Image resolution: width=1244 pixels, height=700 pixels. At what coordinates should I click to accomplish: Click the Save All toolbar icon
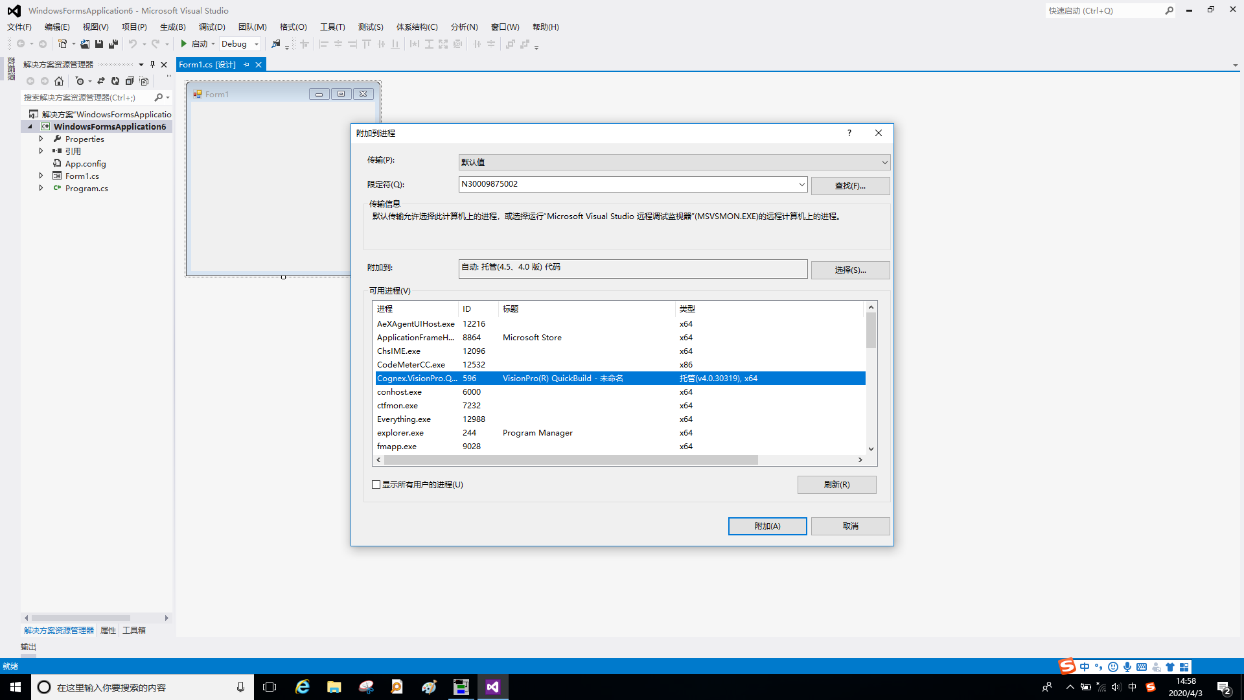(113, 44)
